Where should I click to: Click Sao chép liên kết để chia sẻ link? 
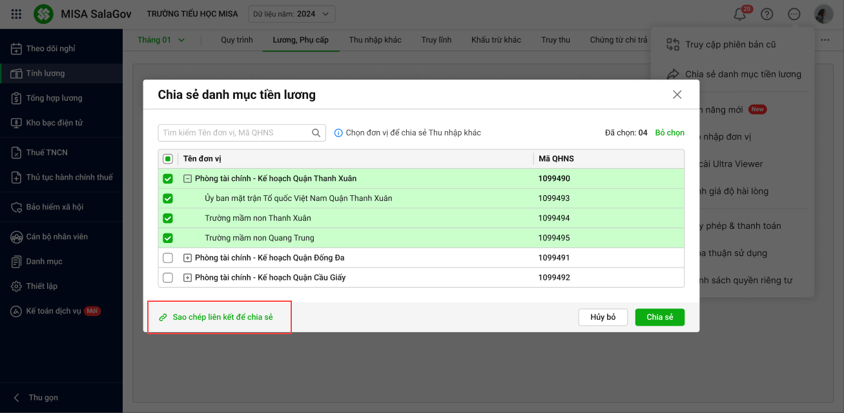(x=222, y=317)
